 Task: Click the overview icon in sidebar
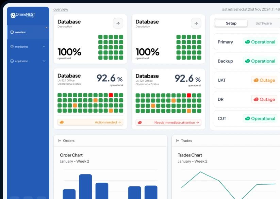point(12,32)
